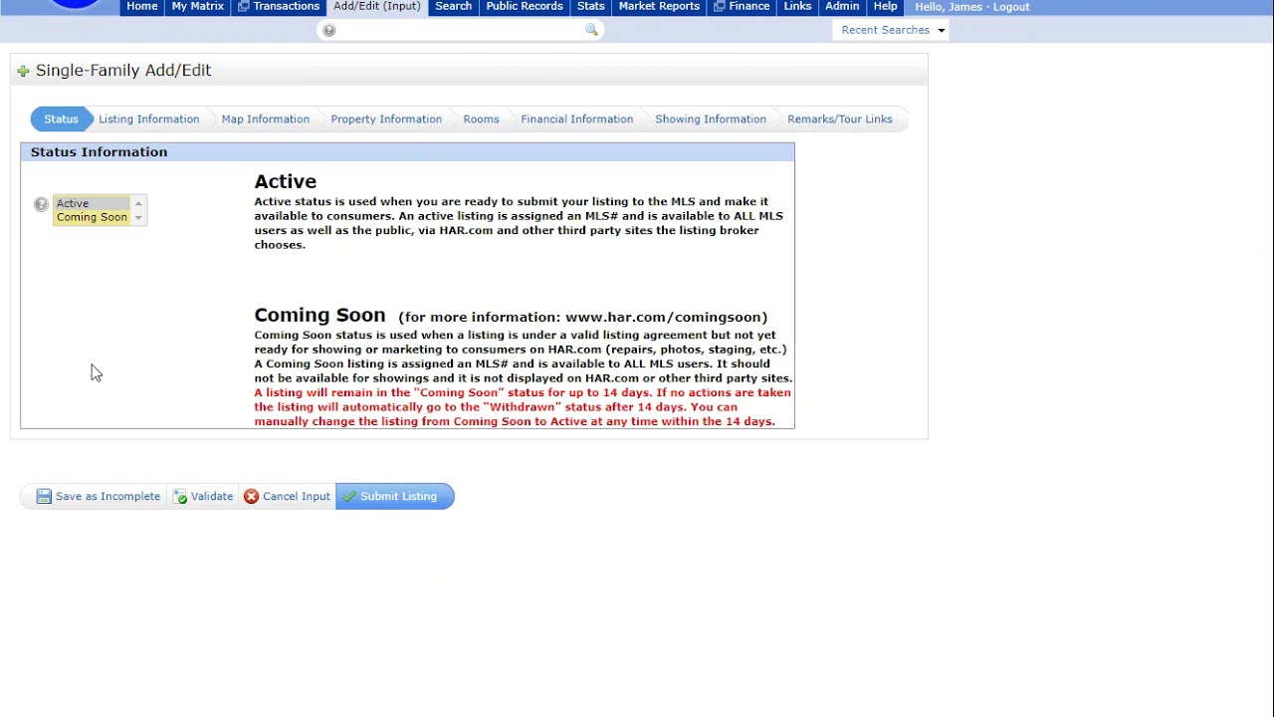This screenshot has height=717, width=1274.
Task: Switch to the Property Information tab
Action: point(386,119)
